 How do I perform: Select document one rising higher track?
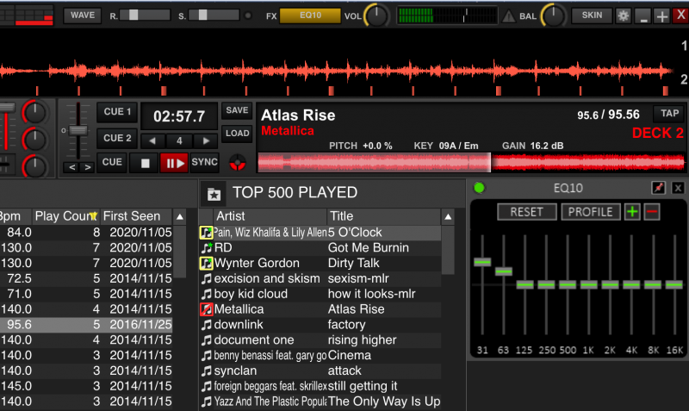pos(320,340)
